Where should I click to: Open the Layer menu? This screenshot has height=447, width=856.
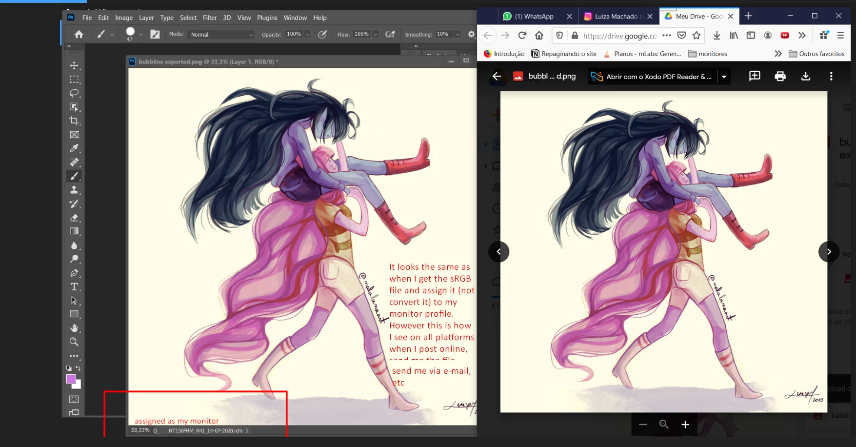click(146, 18)
